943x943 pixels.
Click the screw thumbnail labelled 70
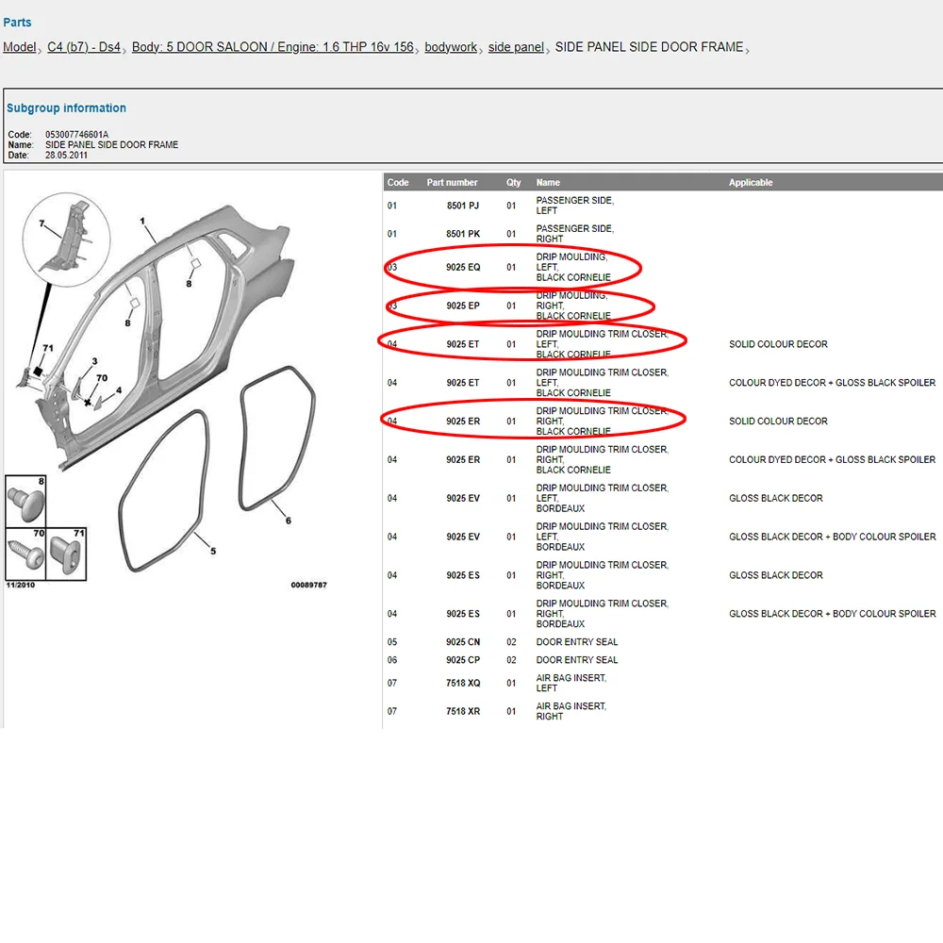[25, 554]
